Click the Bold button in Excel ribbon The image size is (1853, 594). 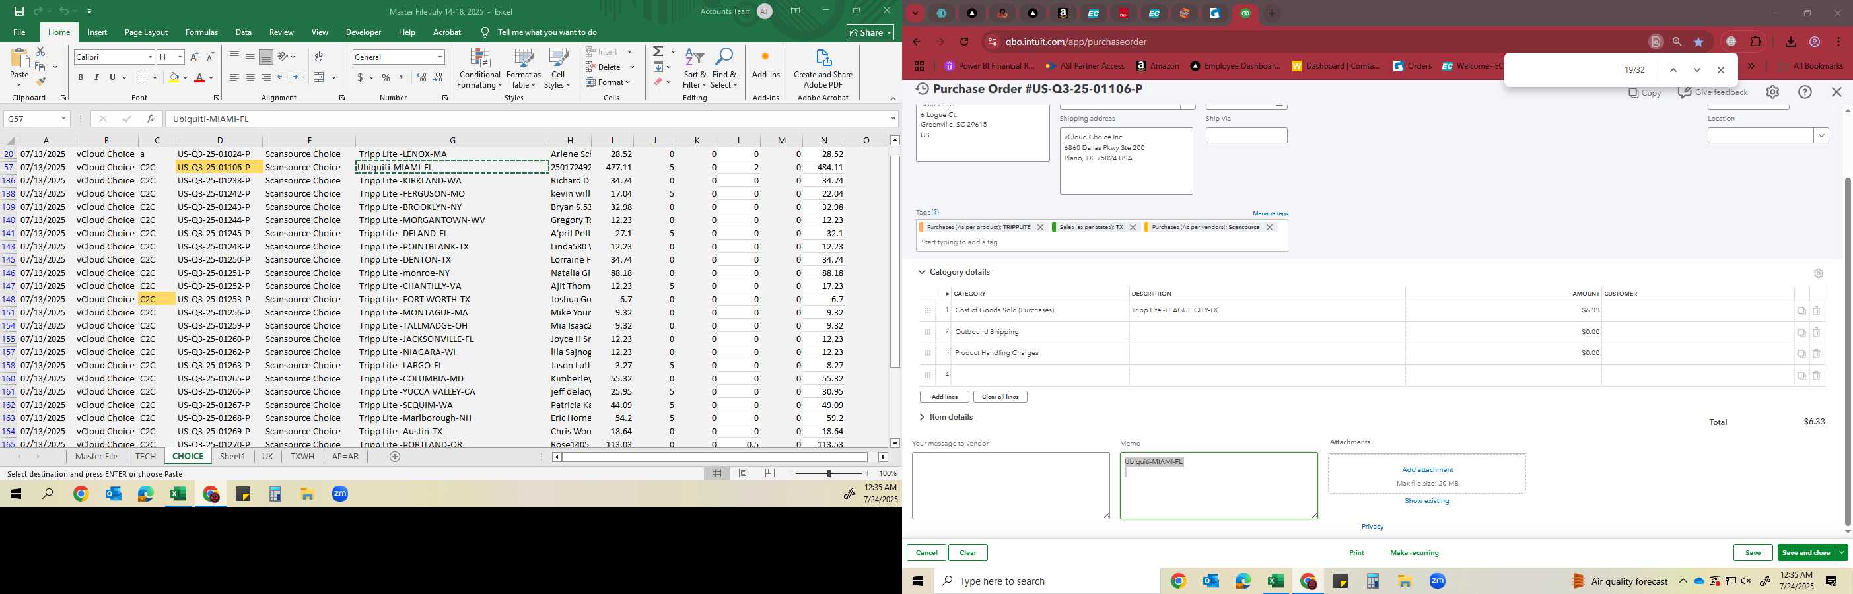tap(81, 77)
